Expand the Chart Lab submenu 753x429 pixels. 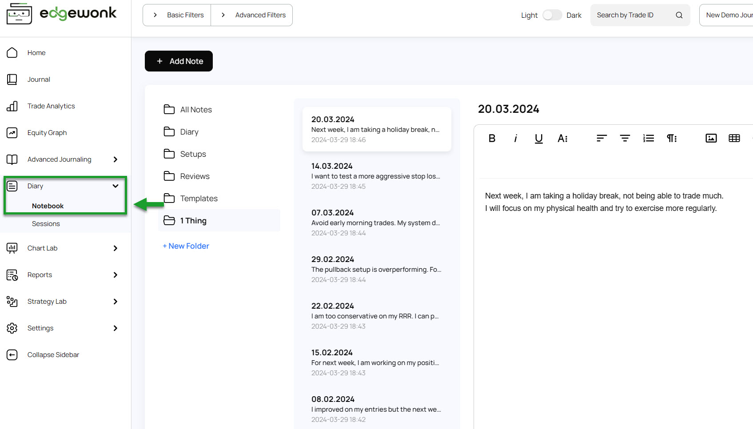click(115, 248)
